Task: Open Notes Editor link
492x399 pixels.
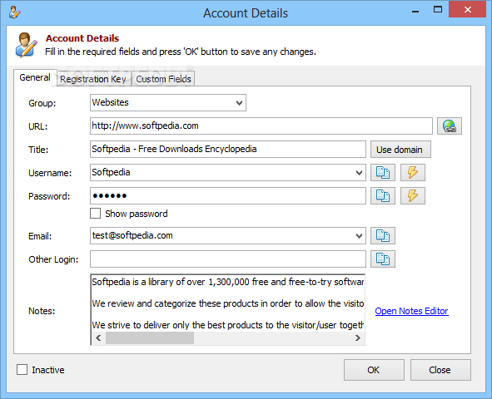Action: click(412, 311)
